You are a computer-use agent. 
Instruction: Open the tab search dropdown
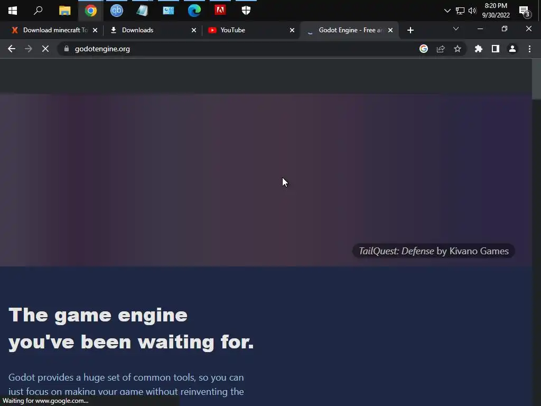[x=456, y=29]
